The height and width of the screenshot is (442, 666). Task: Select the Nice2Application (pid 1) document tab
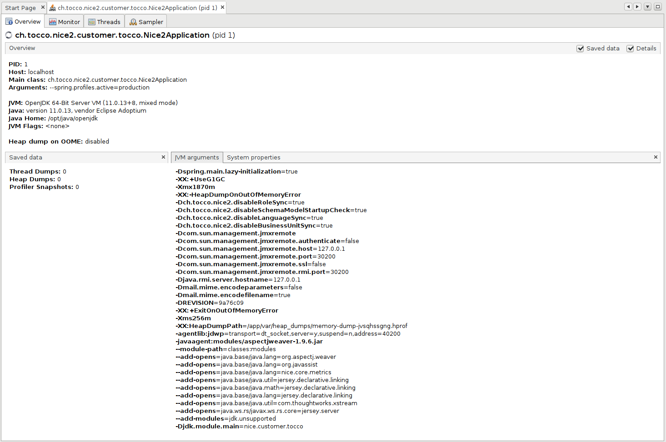(x=137, y=8)
